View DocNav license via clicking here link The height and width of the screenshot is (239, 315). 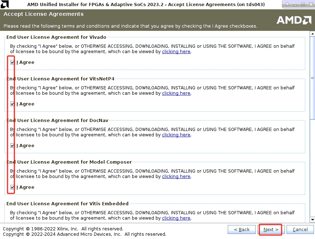(176, 135)
